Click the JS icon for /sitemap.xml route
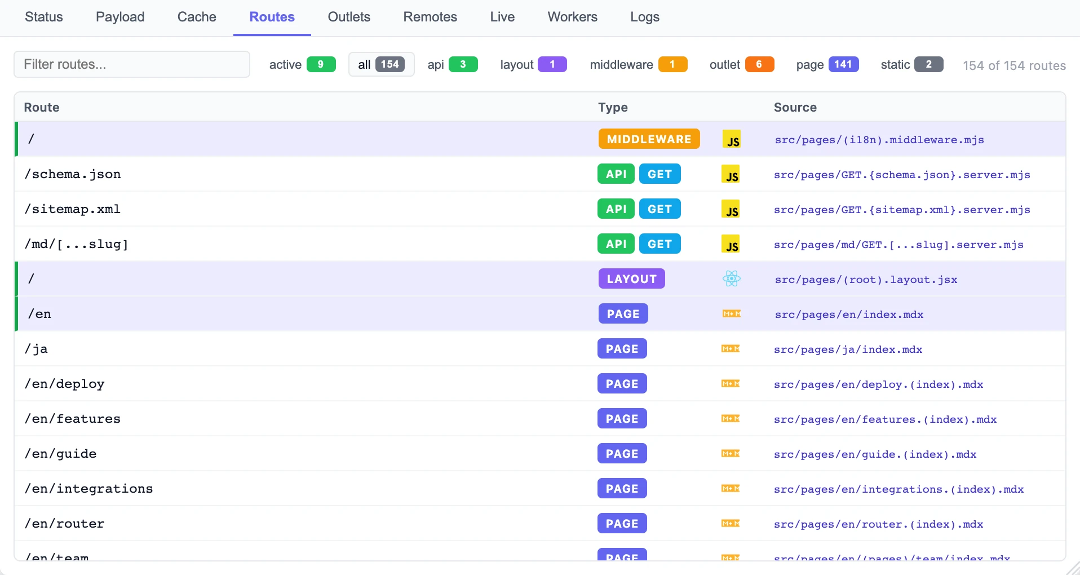The width and height of the screenshot is (1080, 575). point(731,210)
